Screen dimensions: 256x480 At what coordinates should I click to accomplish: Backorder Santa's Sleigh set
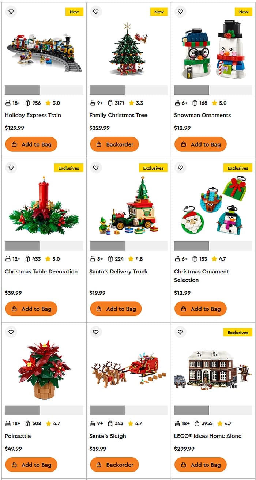click(114, 465)
